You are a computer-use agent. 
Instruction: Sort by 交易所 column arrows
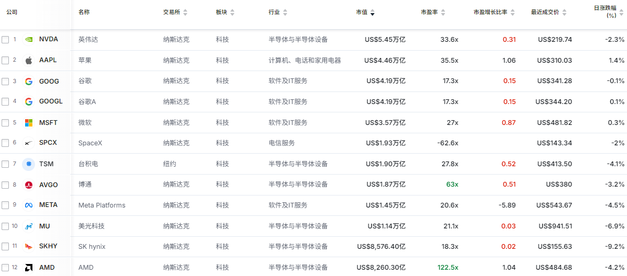click(x=185, y=13)
